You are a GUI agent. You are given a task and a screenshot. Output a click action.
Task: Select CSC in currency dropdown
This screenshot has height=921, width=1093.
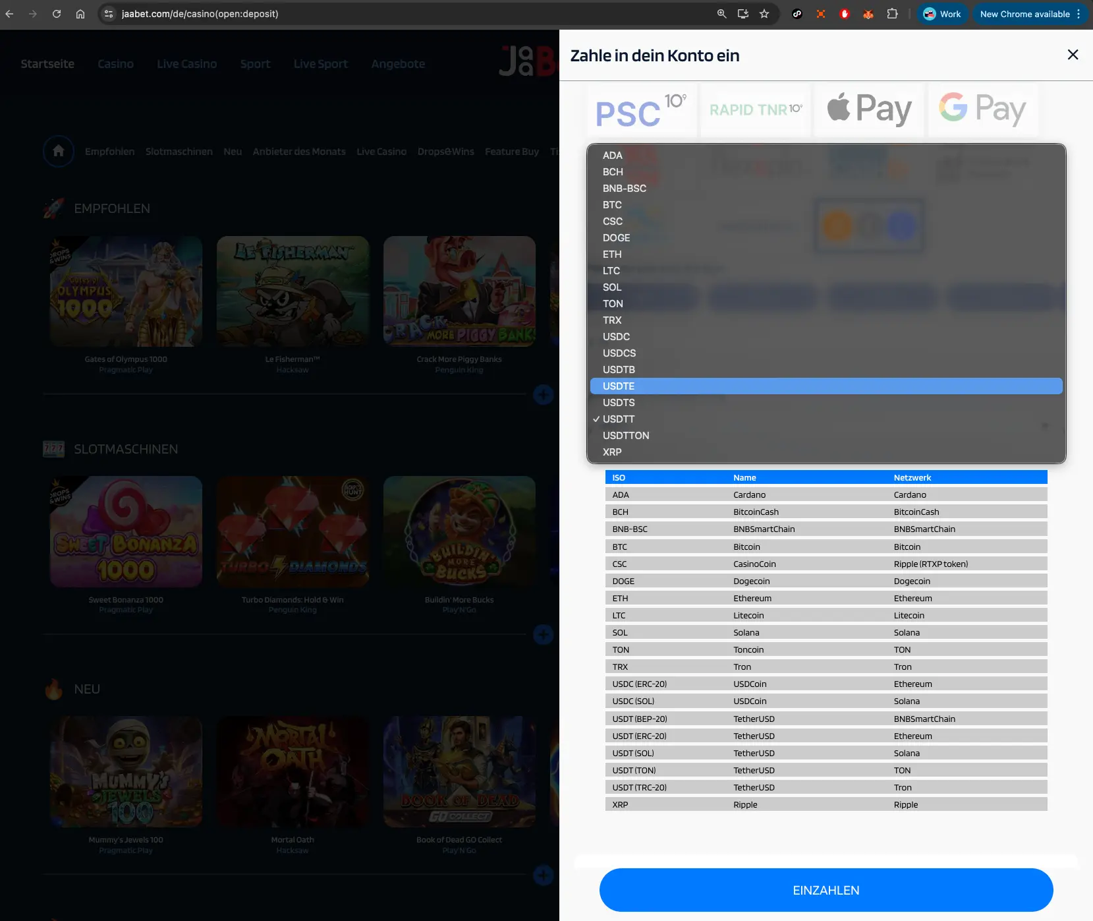point(826,222)
